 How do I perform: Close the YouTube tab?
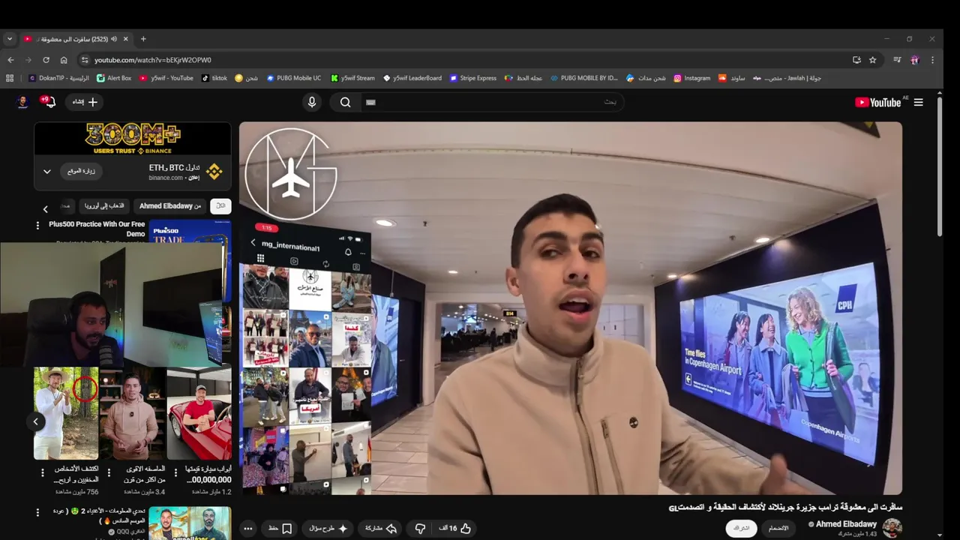click(x=126, y=39)
